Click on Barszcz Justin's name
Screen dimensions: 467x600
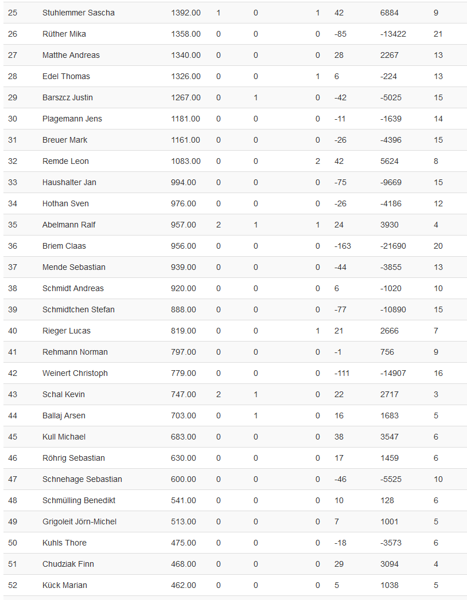pyautogui.click(x=67, y=97)
